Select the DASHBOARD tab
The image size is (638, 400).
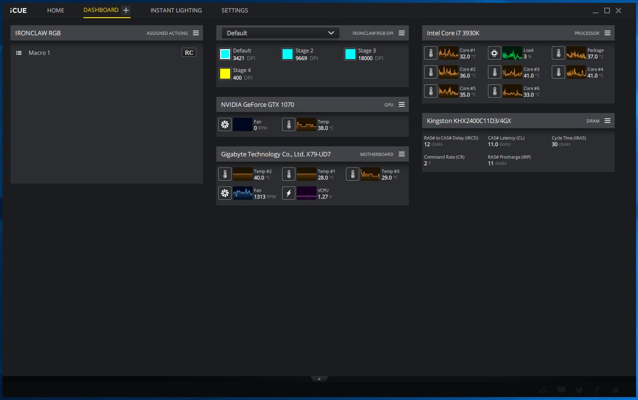coord(101,10)
